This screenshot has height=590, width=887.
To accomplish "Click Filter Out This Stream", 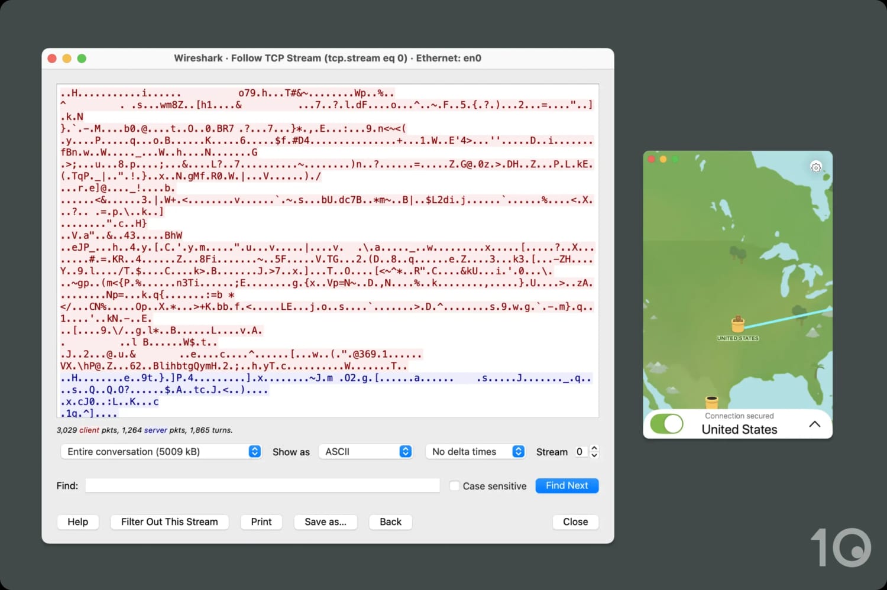I will [x=169, y=521].
